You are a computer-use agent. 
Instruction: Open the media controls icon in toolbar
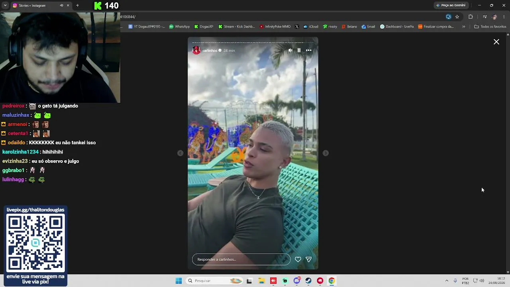484,17
